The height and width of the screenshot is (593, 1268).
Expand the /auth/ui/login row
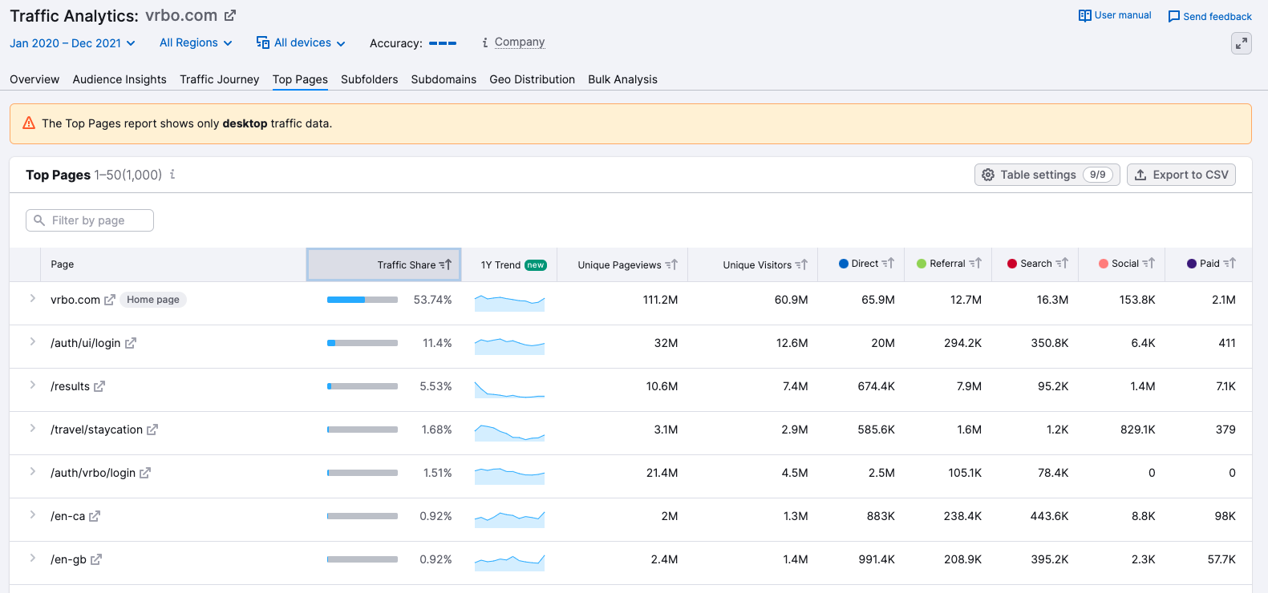click(x=33, y=342)
